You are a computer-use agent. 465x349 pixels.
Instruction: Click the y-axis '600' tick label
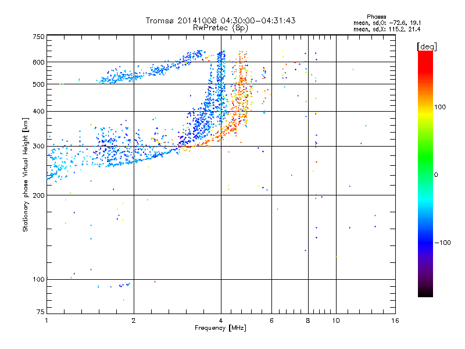(x=38, y=62)
